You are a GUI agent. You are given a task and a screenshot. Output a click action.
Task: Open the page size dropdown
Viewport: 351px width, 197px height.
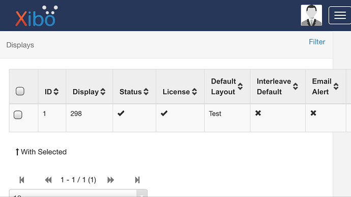pos(78,193)
